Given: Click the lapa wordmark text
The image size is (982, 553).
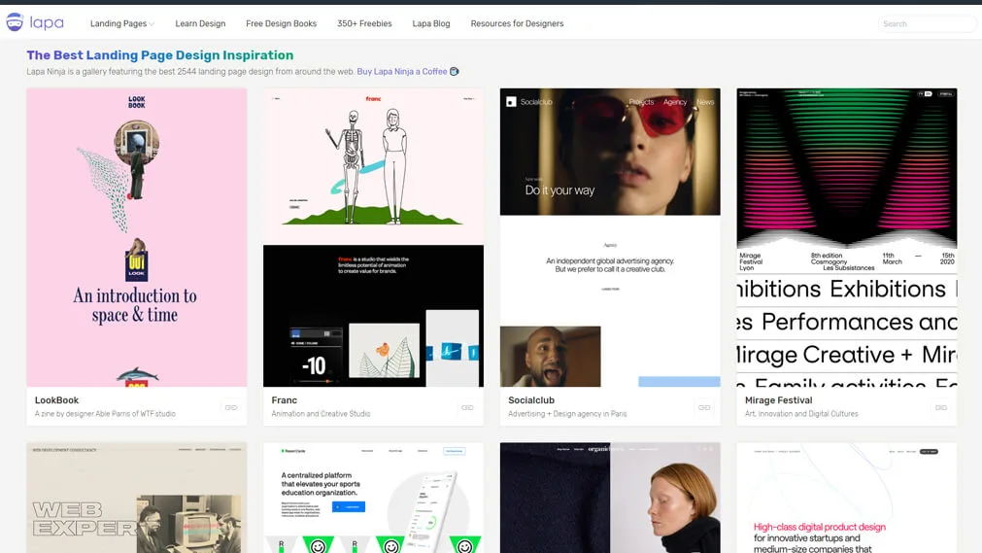Looking at the screenshot, I should [47, 23].
